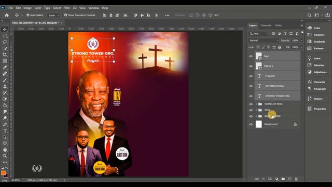Screen dimensions: 332x187
Task: Open the Search icon at top right
Action: click(x=309, y=15)
